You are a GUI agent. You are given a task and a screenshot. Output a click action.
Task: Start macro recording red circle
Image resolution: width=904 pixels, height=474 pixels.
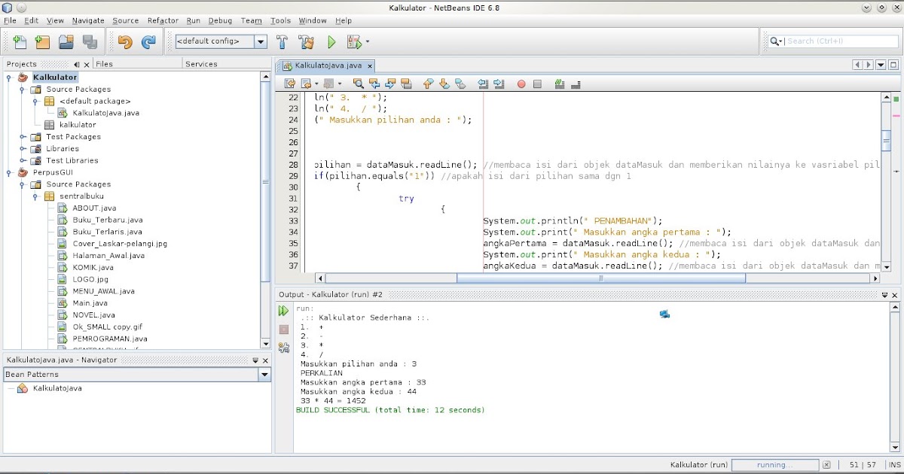tap(521, 84)
